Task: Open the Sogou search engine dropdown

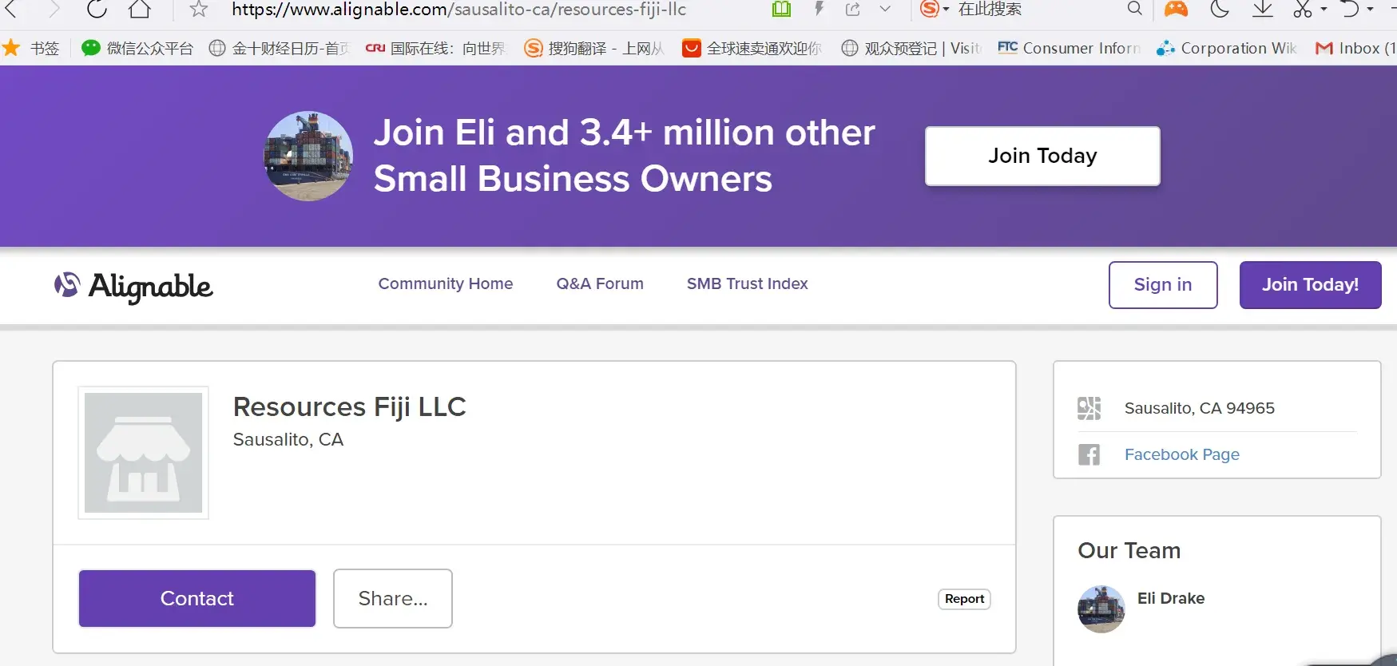Action: (934, 9)
